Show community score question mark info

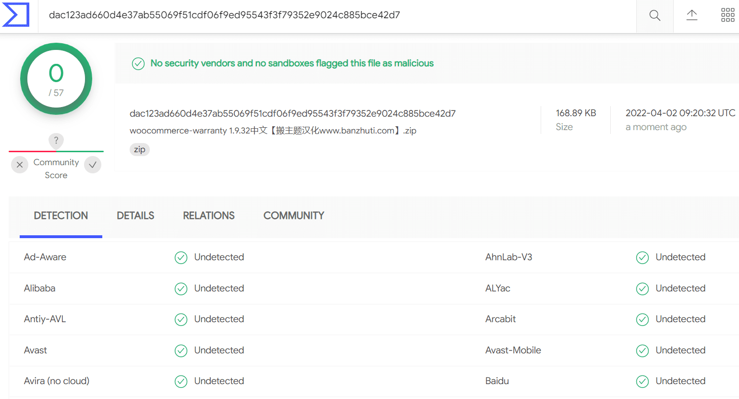[x=56, y=140]
